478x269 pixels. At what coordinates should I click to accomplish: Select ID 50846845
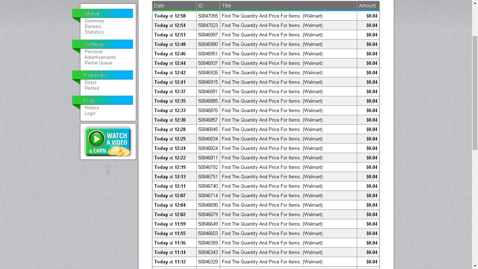tap(208, 129)
